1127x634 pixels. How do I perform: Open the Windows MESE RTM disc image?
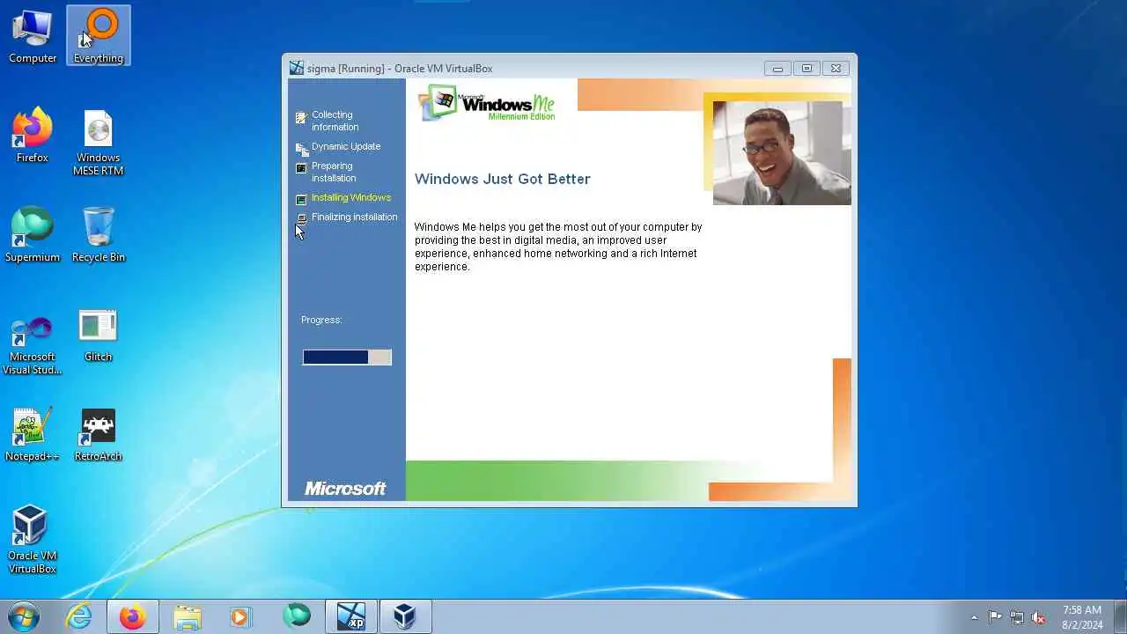click(x=98, y=143)
